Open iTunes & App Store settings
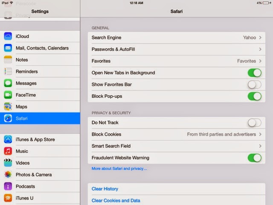The height and width of the screenshot is (205, 273). pos(40,140)
